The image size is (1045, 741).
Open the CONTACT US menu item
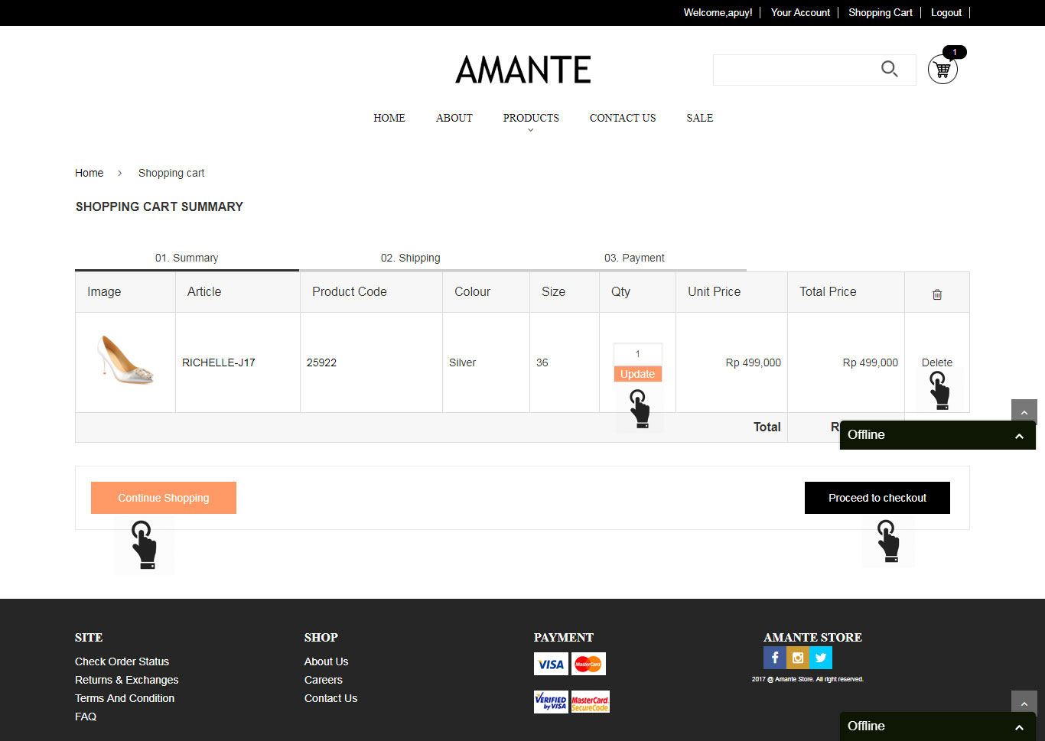pos(623,118)
